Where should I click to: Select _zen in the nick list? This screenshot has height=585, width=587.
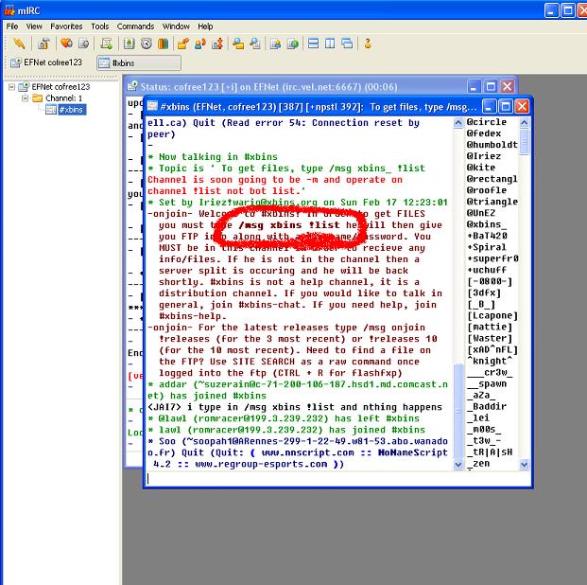[x=478, y=464]
